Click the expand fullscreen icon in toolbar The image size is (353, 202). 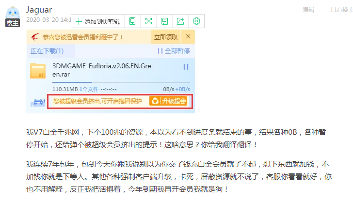click(x=148, y=21)
